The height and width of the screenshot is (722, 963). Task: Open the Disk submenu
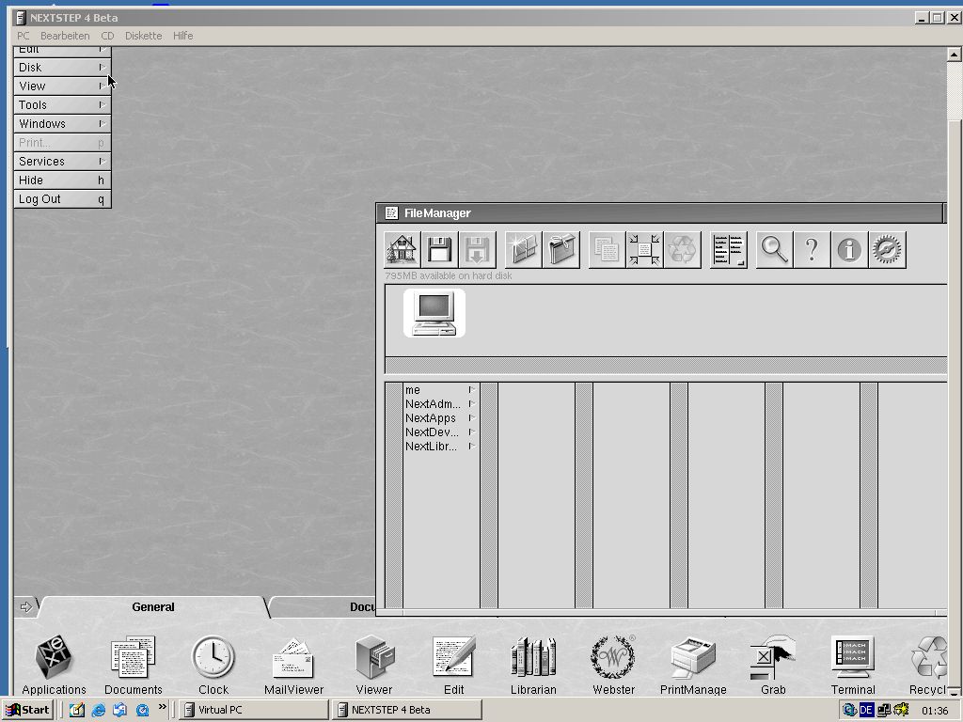[x=62, y=68]
